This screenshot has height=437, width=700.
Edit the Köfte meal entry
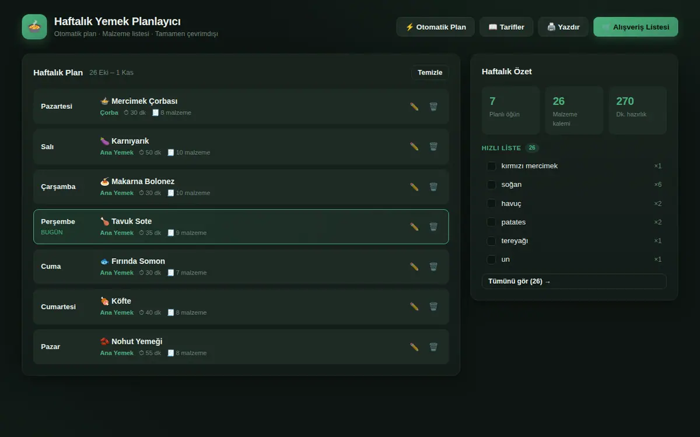coord(414,306)
